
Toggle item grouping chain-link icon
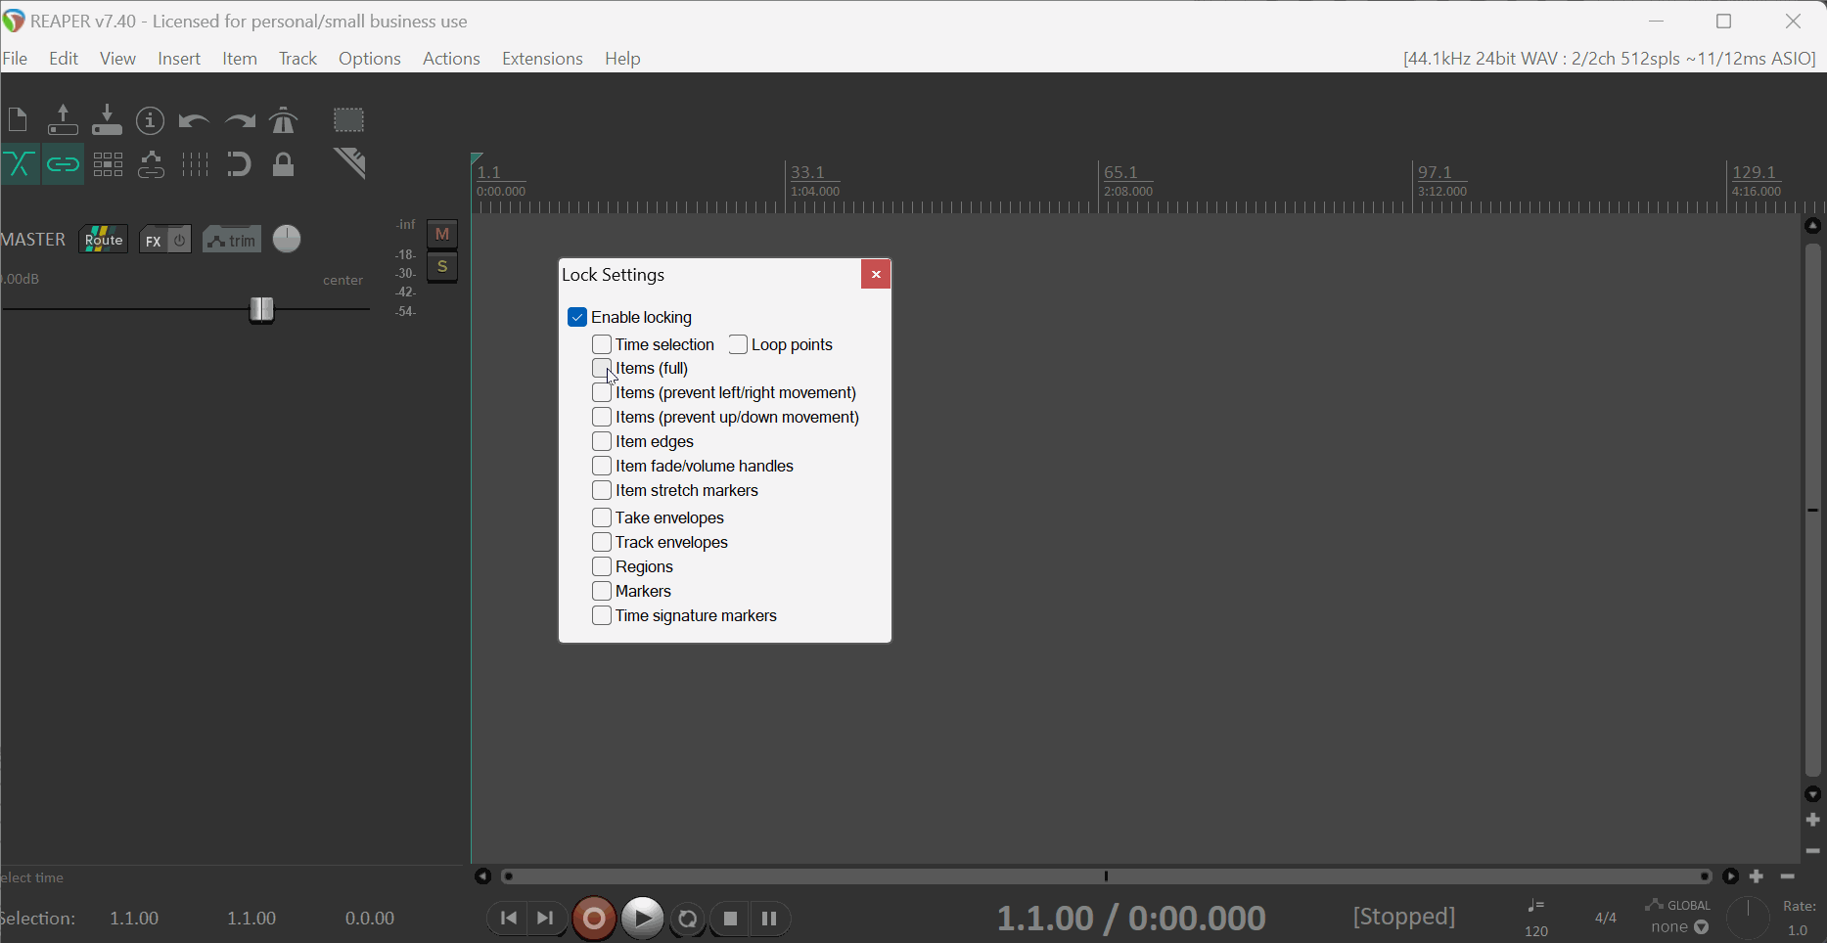click(63, 164)
